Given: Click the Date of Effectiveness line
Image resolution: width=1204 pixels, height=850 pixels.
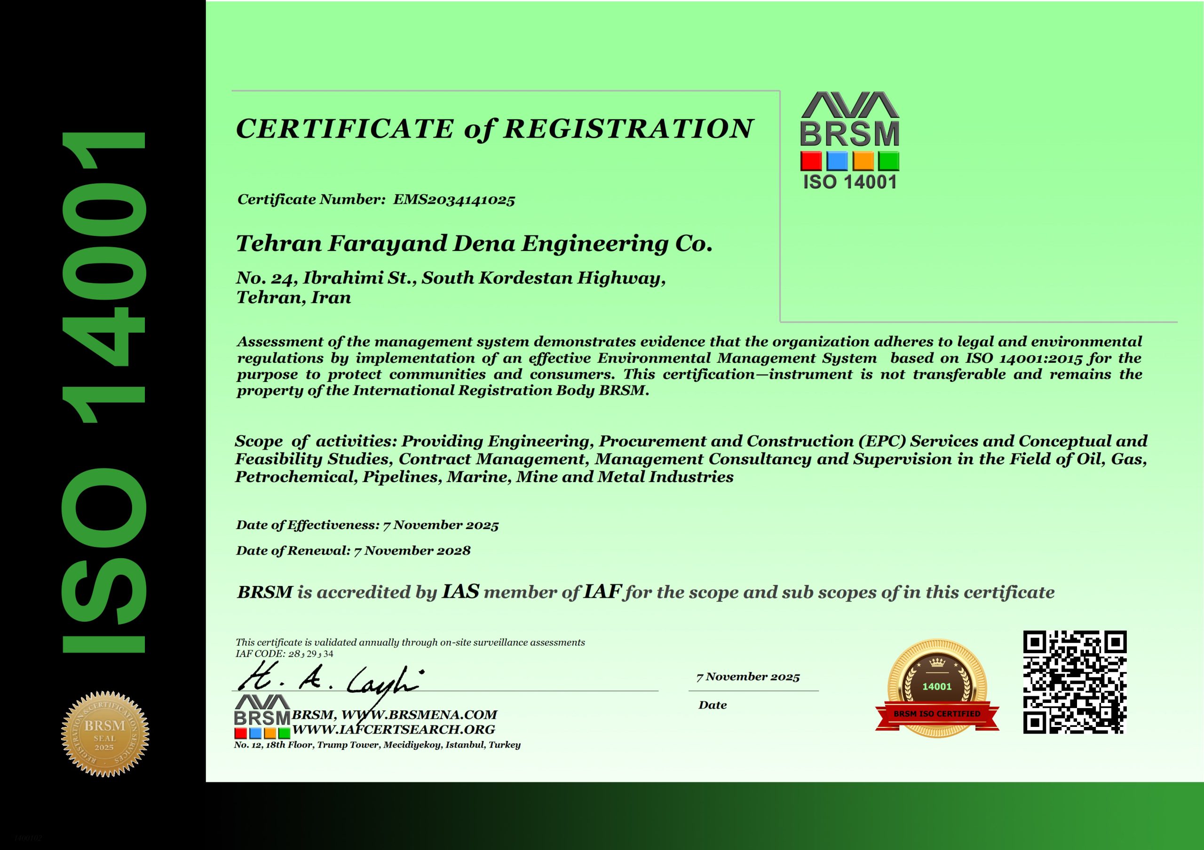Looking at the screenshot, I should 367,524.
